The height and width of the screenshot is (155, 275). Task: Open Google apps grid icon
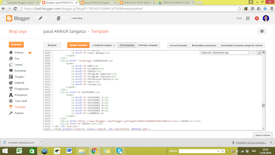coord(247,18)
